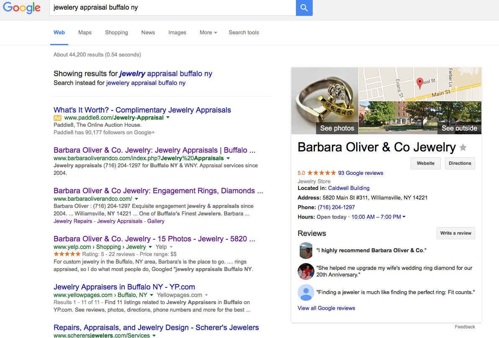Click the Yelp result star rating

(x=67, y=254)
